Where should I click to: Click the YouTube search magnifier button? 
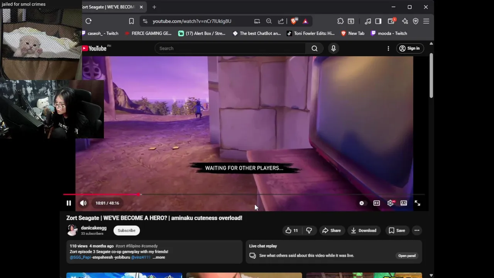point(315,48)
